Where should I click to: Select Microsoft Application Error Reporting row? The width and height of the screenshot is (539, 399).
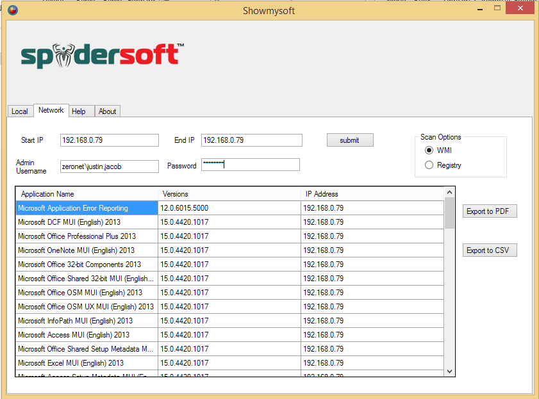click(87, 208)
